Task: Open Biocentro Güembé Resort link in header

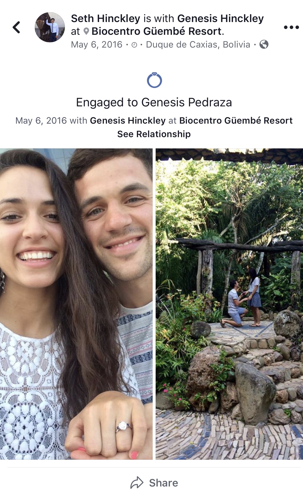Action: pyautogui.click(x=157, y=31)
